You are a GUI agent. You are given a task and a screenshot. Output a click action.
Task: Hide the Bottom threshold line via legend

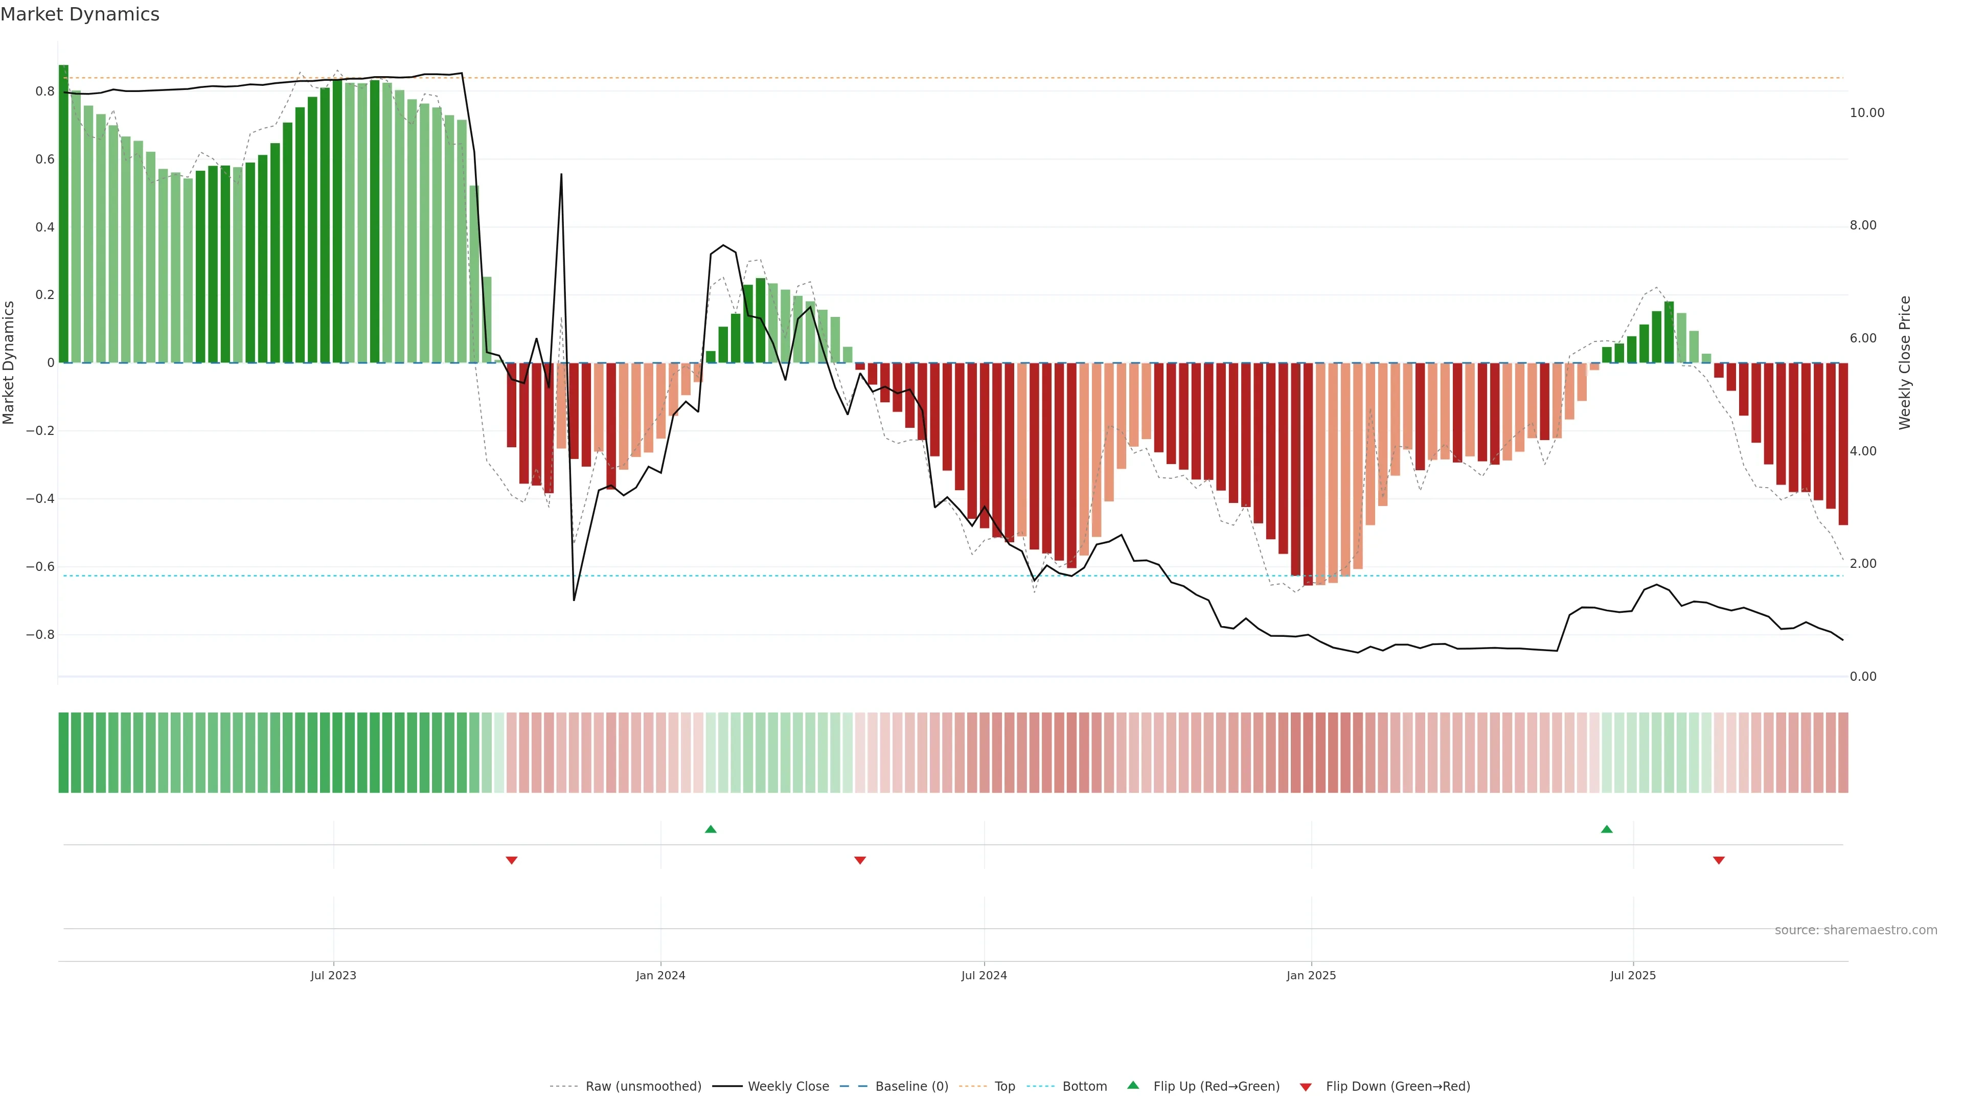pyautogui.click(x=1084, y=1086)
